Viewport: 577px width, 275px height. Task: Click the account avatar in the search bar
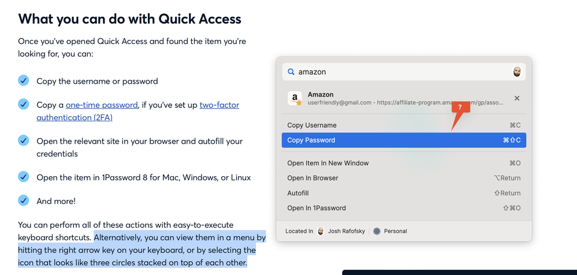pos(517,72)
